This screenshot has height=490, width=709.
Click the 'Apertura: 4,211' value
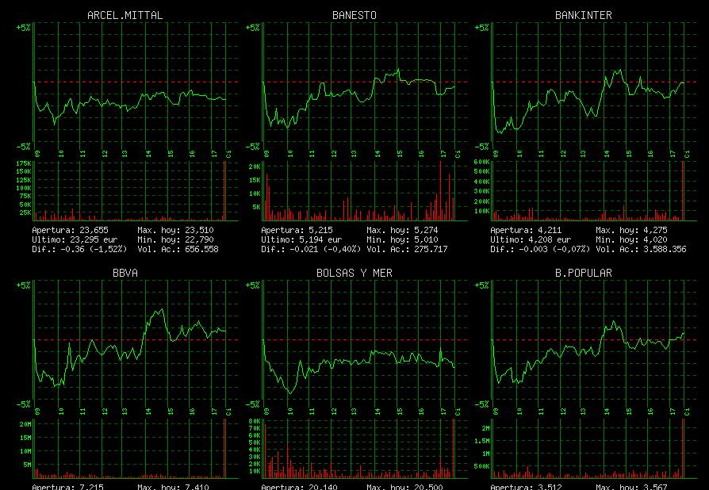pos(526,231)
